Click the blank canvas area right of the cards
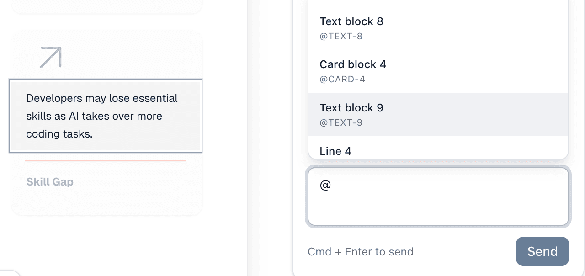 click(225, 137)
